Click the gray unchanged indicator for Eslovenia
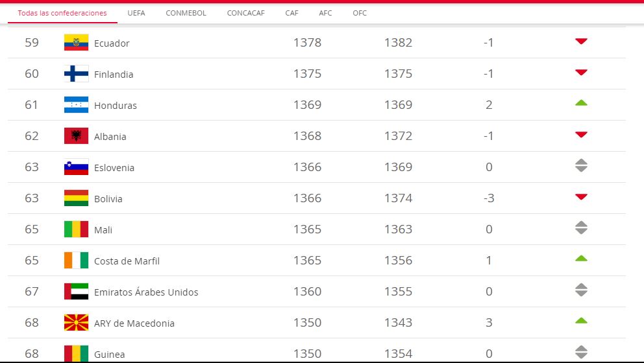The height and width of the screenshot is (363, 644). (x=581, y=165)
